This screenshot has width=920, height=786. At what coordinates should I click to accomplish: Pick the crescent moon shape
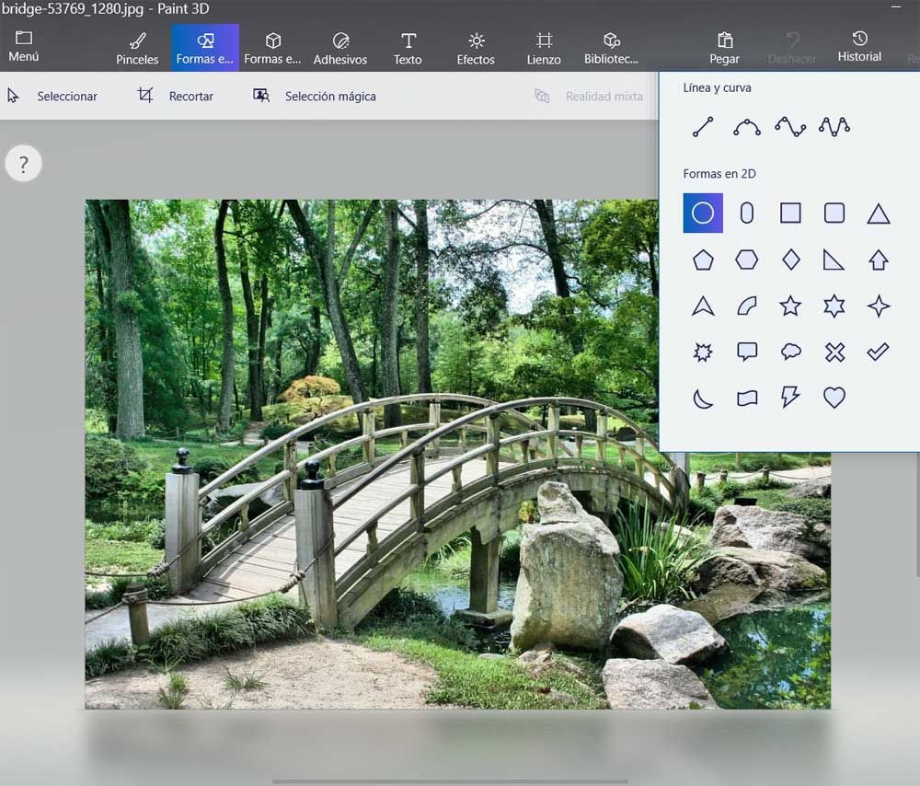pyautogui.click(x=702, y=398)
